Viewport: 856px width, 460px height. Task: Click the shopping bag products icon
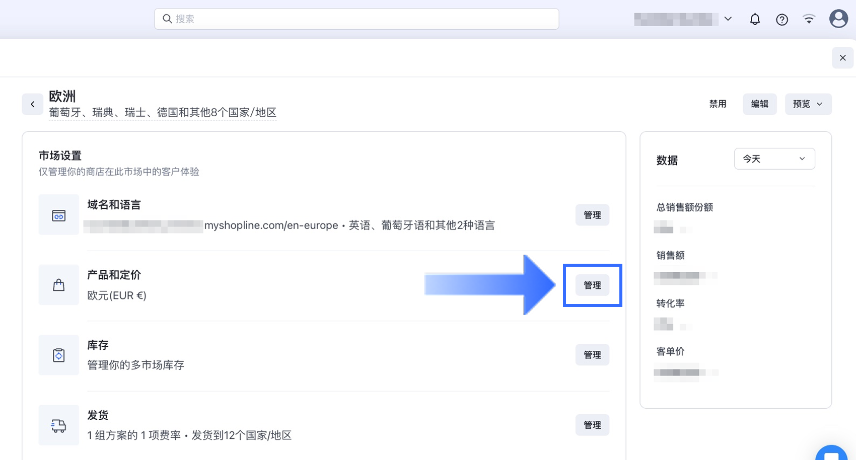[x=59, y=285]
